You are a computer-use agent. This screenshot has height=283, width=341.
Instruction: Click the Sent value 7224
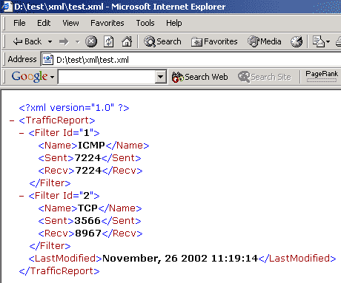pos(87,158)
